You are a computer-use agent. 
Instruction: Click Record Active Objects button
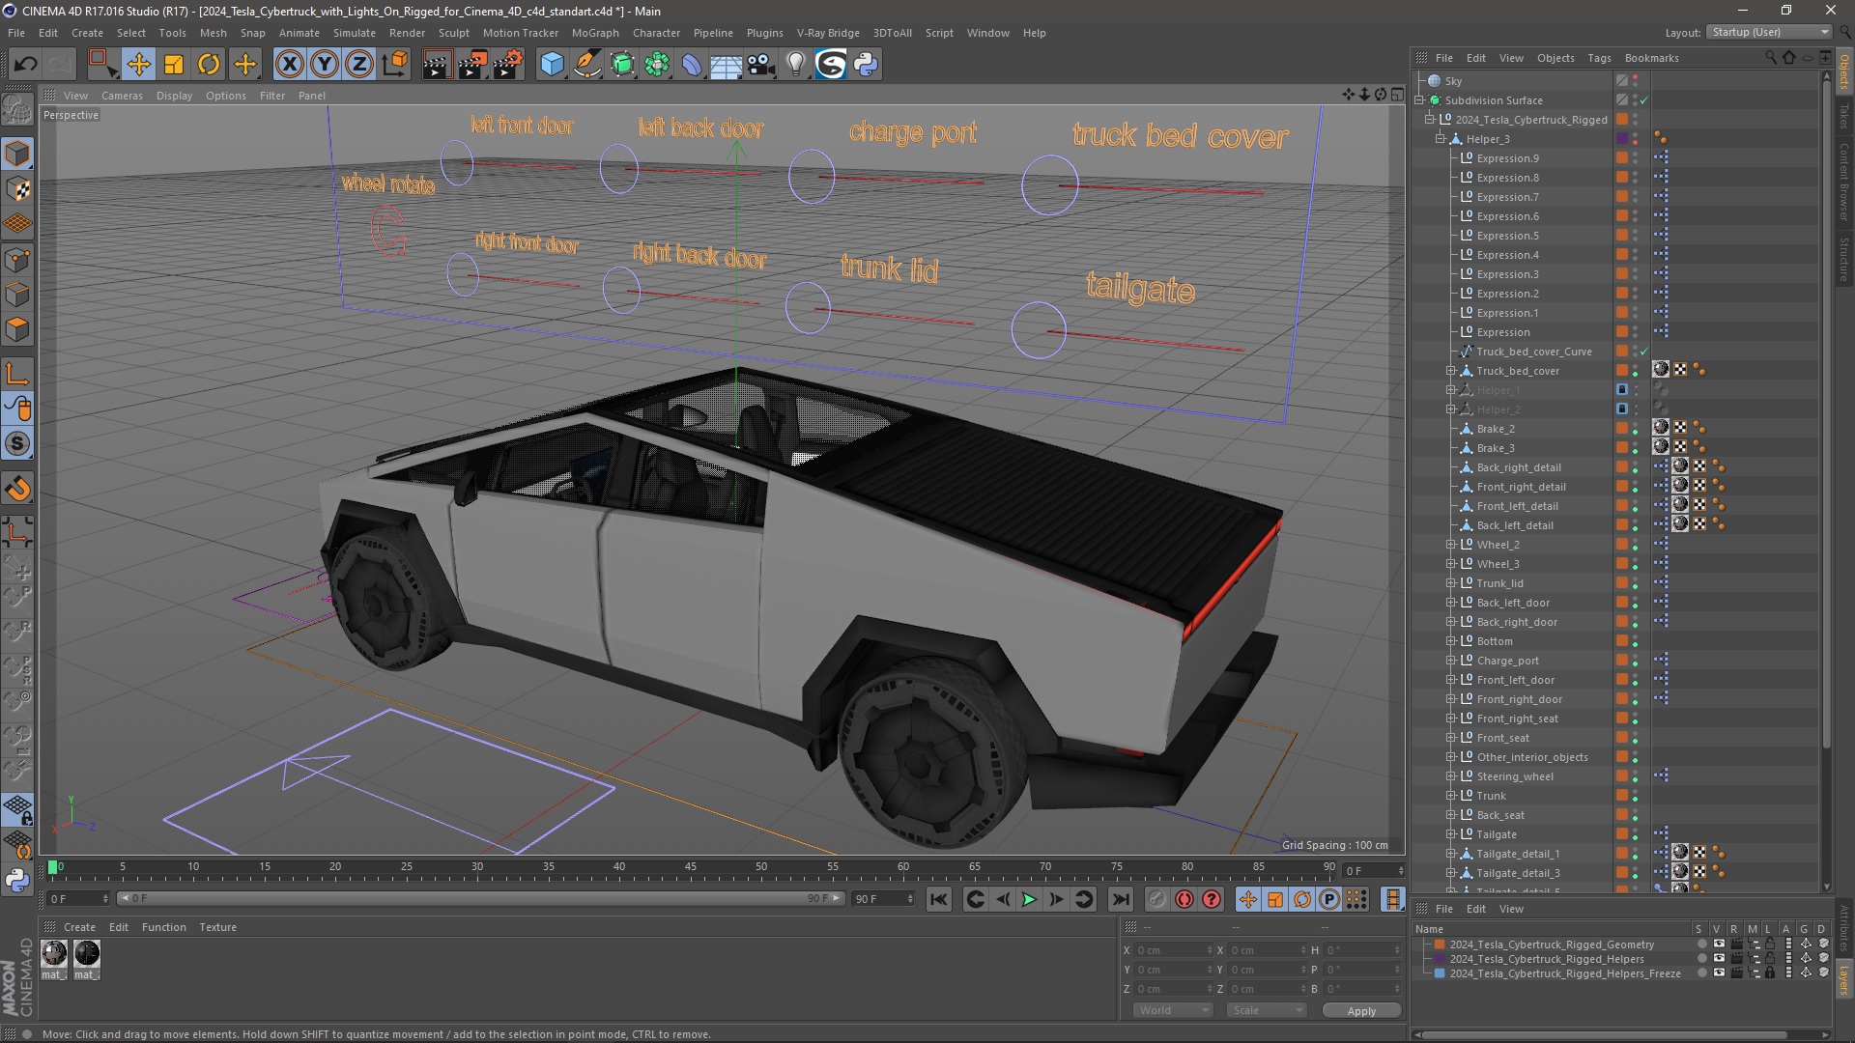click(1157, 900)
